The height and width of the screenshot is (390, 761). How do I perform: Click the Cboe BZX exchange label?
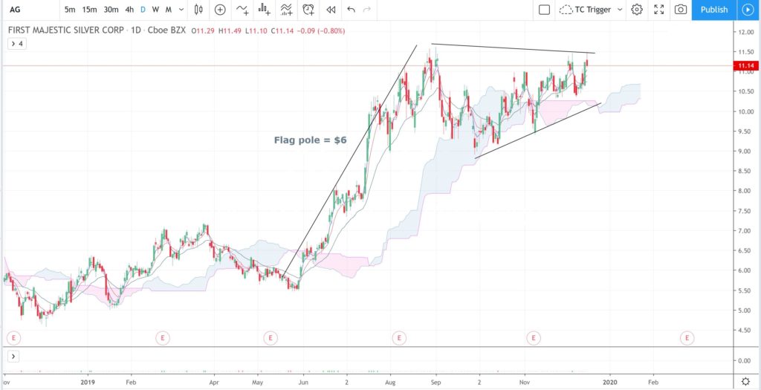tap(166, 30)
